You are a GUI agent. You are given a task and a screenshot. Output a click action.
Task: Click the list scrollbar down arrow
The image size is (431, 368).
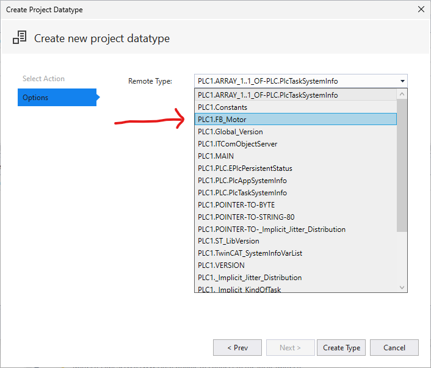(x=402, y=287)
